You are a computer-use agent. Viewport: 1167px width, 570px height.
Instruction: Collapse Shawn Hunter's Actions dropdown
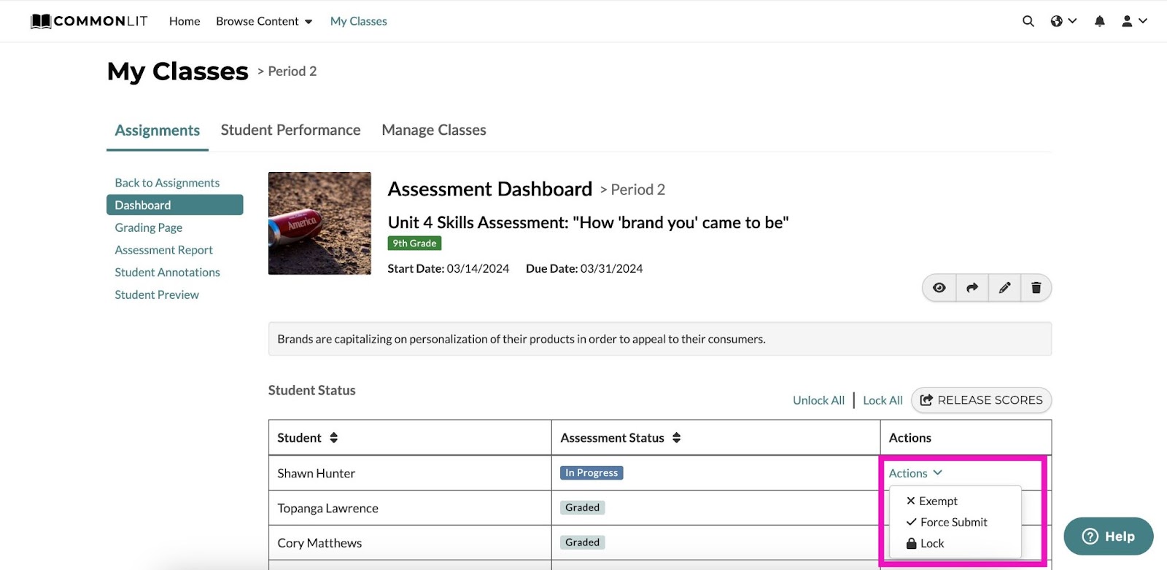(x=915, y=473)
